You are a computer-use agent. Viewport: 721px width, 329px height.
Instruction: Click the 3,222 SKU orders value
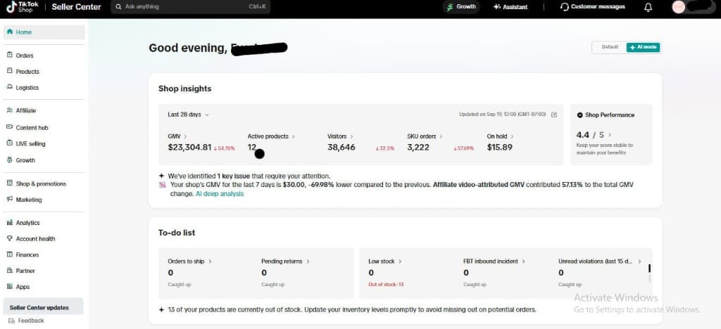(418, 148)
